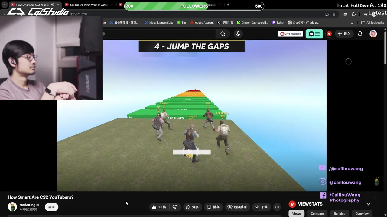Open Creator Dashboard bookmark
Screen dimensions: 387x217
(252, 23)
